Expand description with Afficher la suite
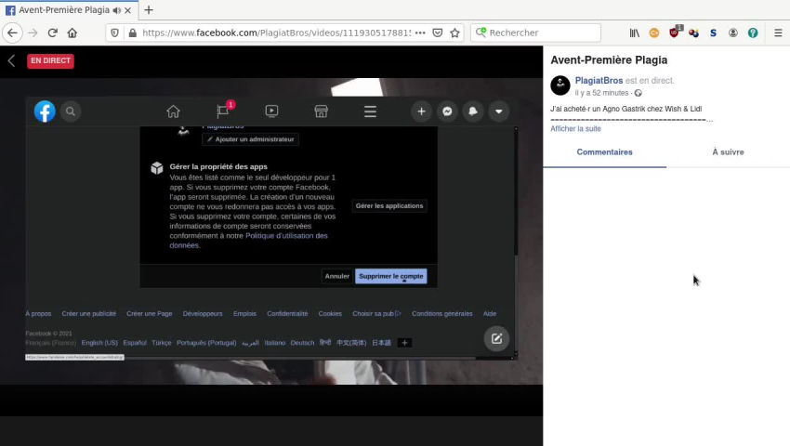Viewport: 790px width, 446px height. (x=575, y=129)
